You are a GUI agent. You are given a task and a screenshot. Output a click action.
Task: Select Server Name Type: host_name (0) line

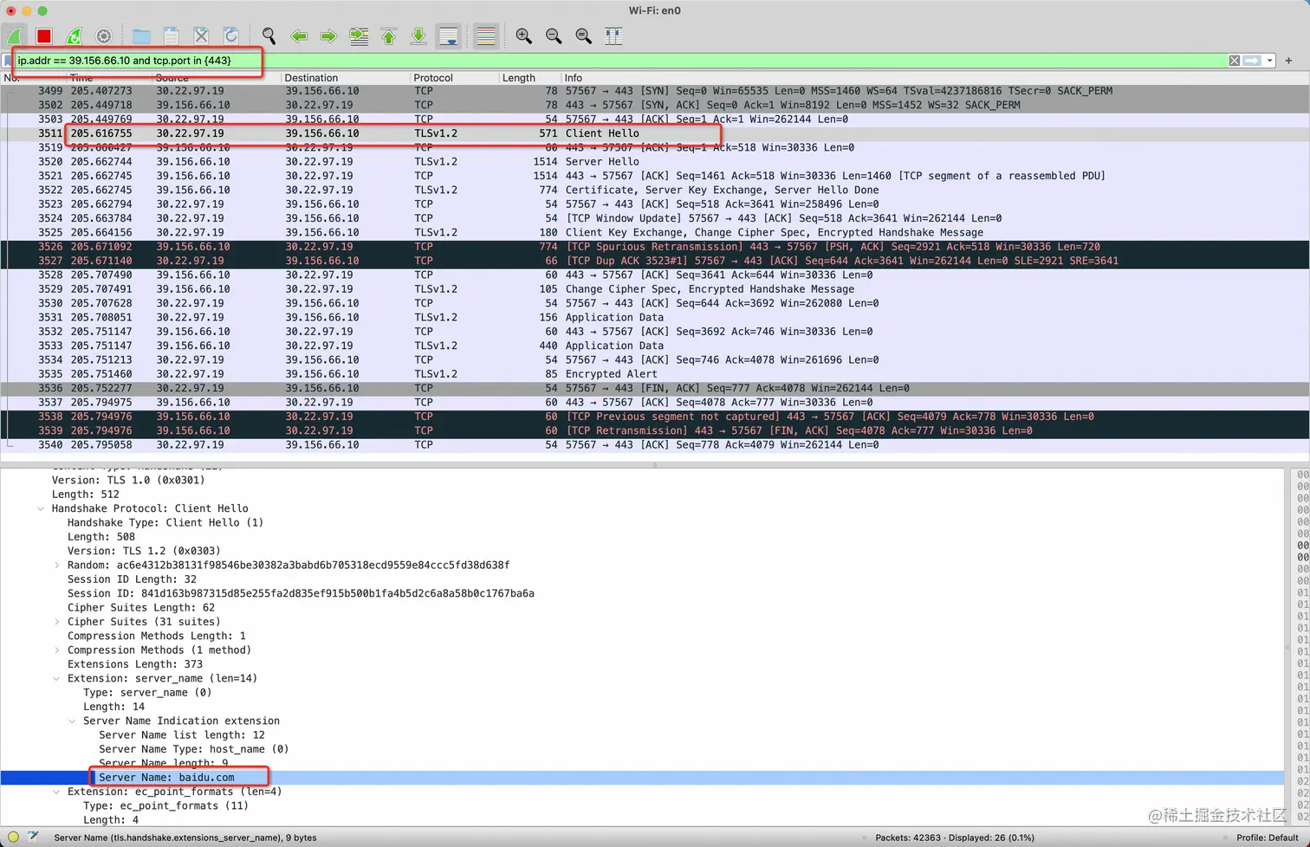click(193, 749)
